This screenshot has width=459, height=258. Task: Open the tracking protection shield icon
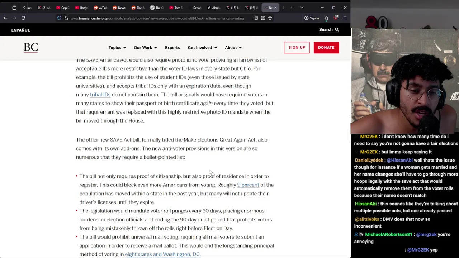(59, 18)
